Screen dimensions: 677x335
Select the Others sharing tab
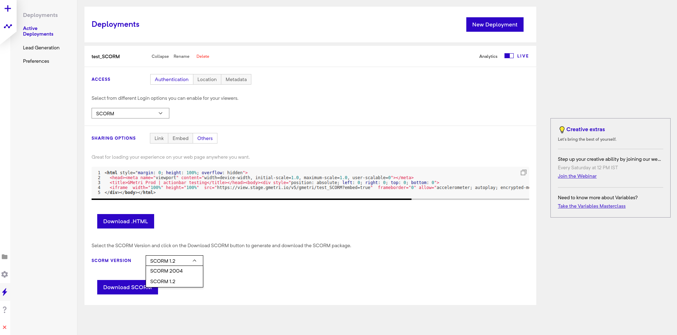[205, 138]
